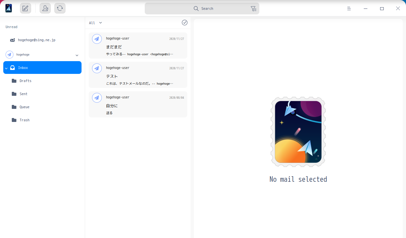The width and height of the screenshot is (406, 238).
Task: Open the mail titled テスト
Action: [138, 75]
